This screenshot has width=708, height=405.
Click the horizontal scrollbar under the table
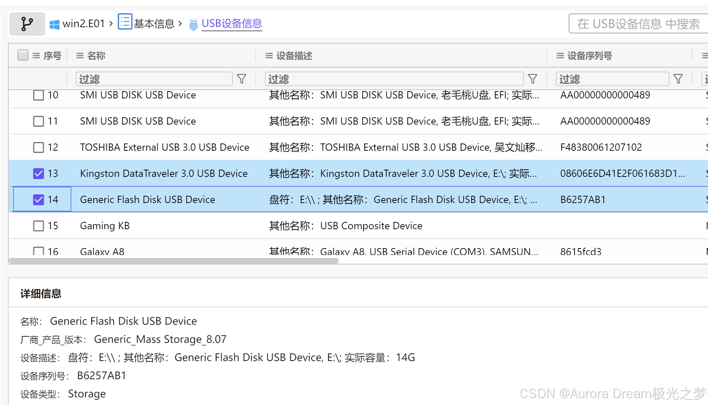[174, 261]
